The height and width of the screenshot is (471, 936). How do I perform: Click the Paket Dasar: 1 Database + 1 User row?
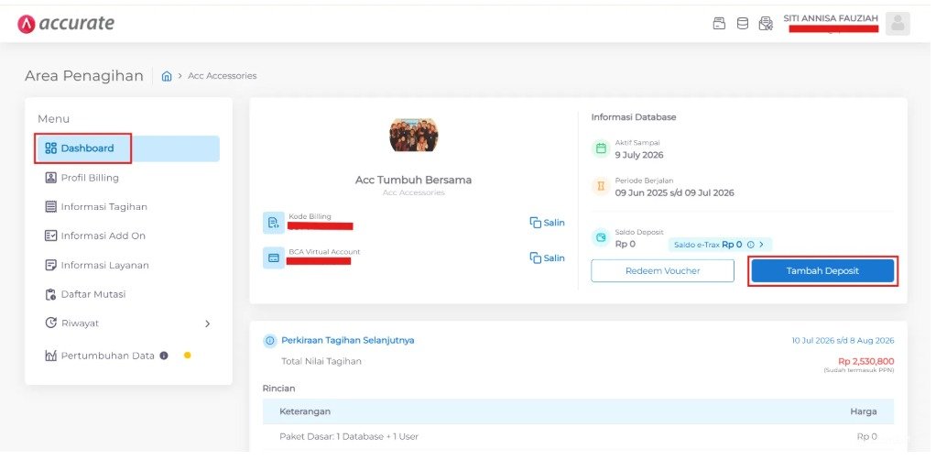coord(579,436)
